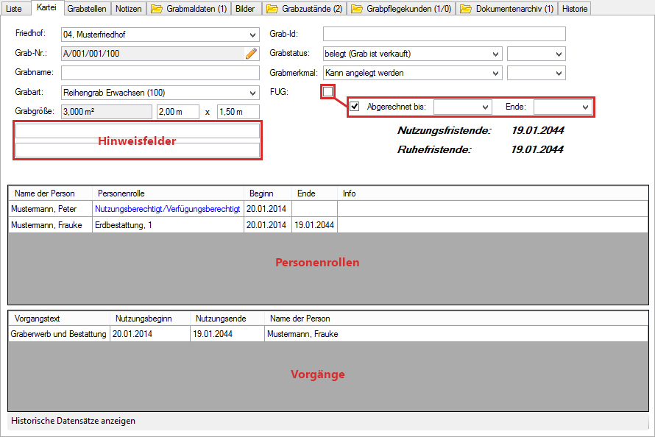Viewport: 655px width, 437px height.
Task: Click the Grab-Id input field
Action: (x=444, y=34)
